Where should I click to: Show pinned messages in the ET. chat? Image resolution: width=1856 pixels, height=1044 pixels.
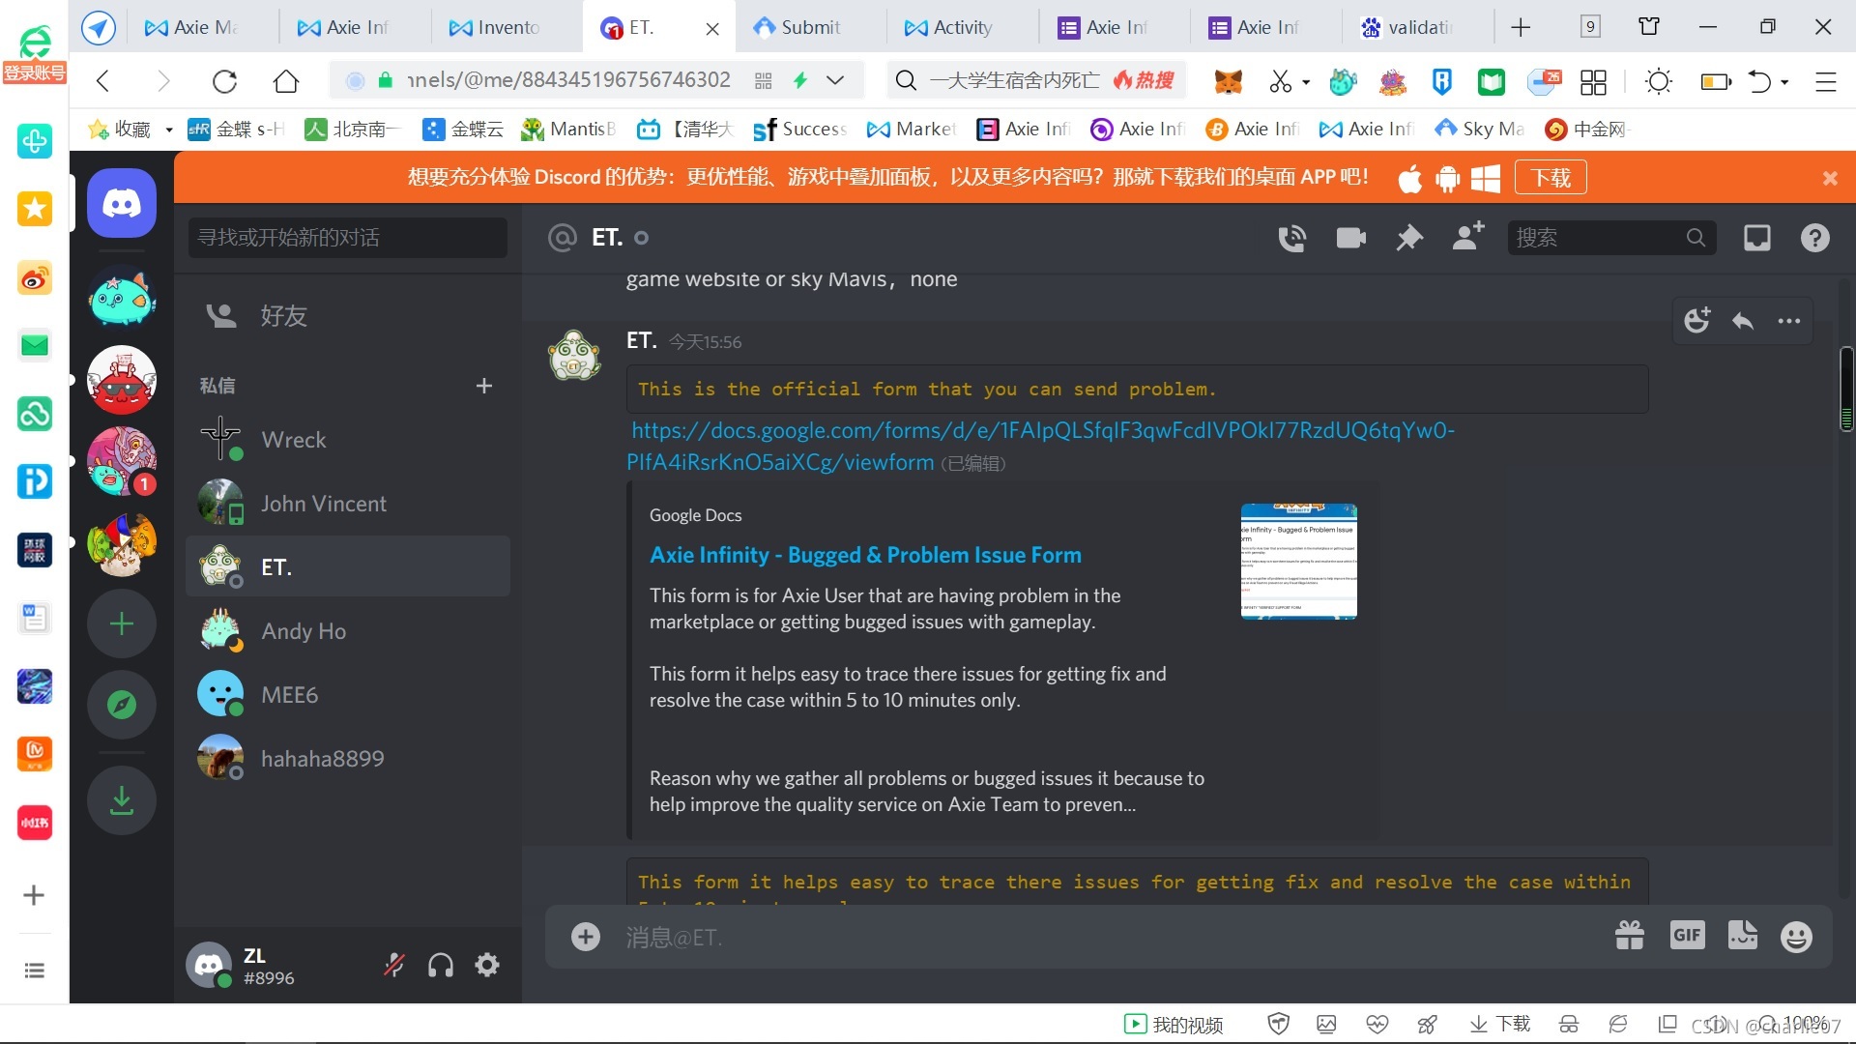(1408, 238)
